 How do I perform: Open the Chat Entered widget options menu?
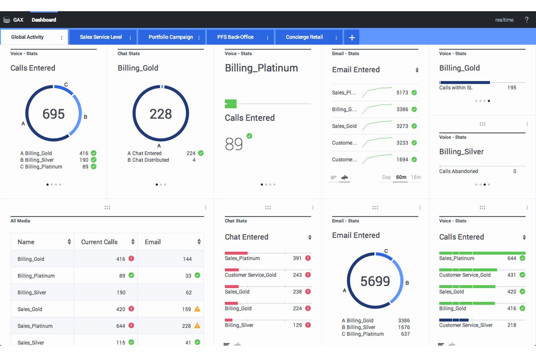313,208
